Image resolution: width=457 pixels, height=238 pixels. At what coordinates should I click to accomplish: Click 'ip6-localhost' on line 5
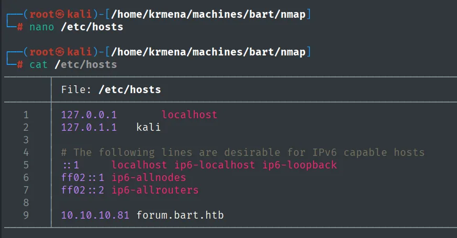(215, 165)
